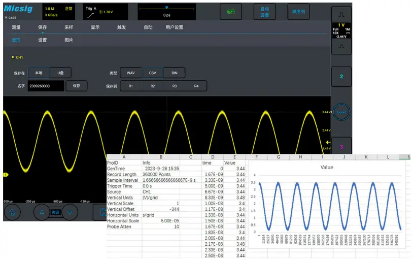The height and width of the screenshot is (261, 413).
Task: Open the 0 ps horizontal position panel
Action: (166, 12)
